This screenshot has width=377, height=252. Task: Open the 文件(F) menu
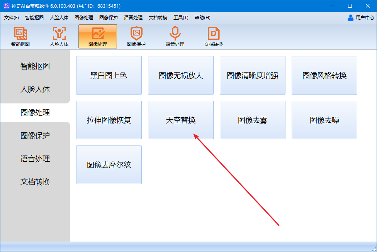(x=12, y=18)
